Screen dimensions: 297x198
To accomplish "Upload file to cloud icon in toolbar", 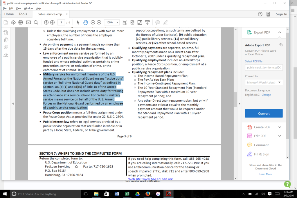I will [x=13, y=22].
